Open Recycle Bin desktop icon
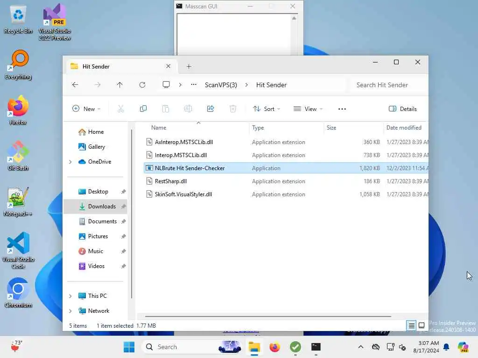 click(18, 19)
